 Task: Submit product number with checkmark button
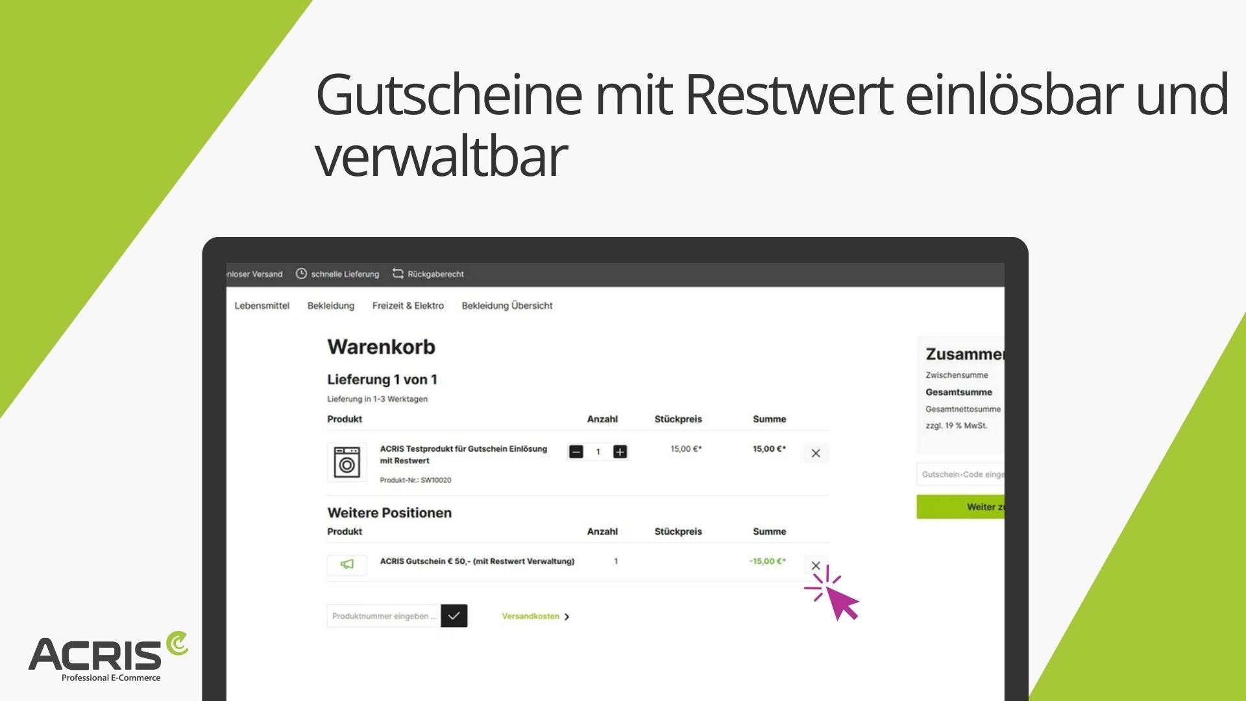click(454, 616)
